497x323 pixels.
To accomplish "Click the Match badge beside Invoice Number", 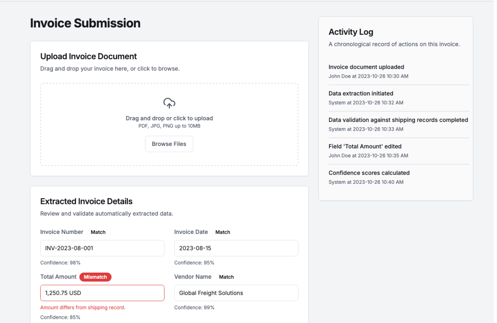I will coord(98,232).
